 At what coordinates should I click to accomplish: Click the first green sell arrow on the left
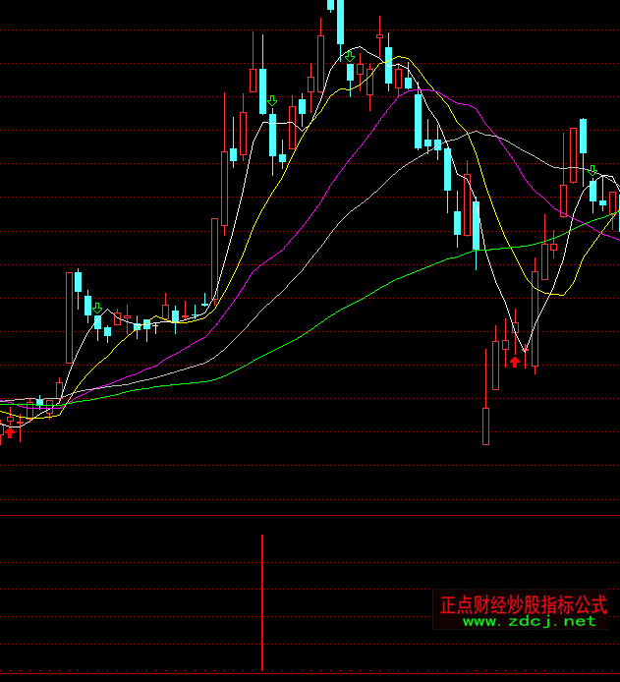pyautogui.click(x=97, y=309)
